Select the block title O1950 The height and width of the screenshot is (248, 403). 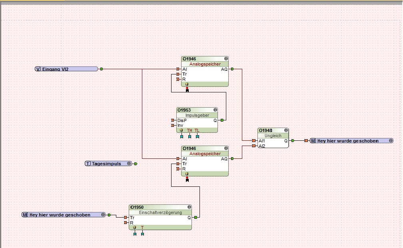coord(137,207)
